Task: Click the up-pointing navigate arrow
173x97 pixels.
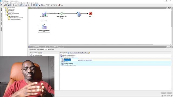Action: click(x=26, y=5)
